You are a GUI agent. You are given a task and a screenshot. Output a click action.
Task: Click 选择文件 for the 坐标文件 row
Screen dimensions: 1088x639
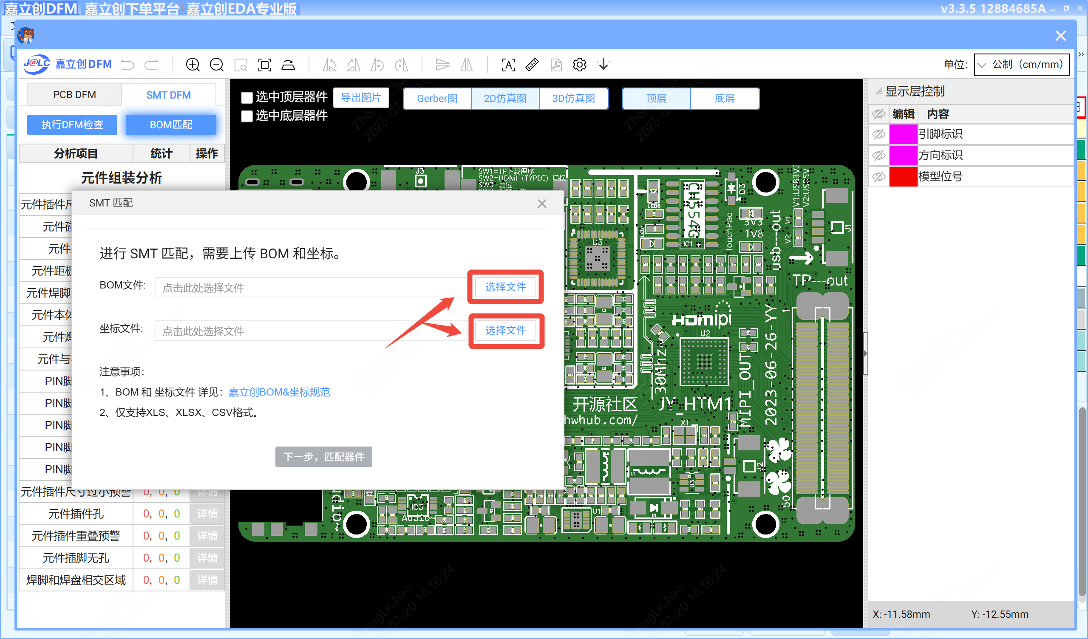click(506, 330)
